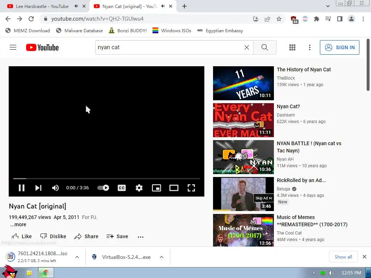The image size is (371, 278).
Task: Open Bonzi BUDDY! bookmark
Action: pos(128,30)
